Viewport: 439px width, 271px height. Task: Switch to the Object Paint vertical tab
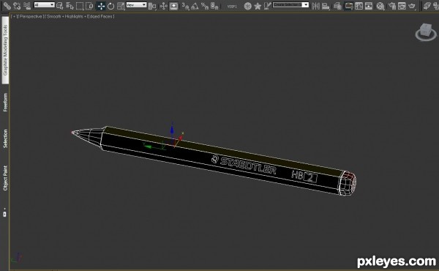pos(5,178)
